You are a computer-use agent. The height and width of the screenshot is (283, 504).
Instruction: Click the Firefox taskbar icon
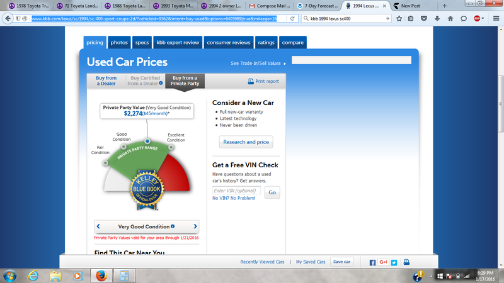click(x=101, y=275)
